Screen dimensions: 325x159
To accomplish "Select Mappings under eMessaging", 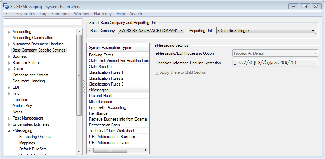I will point(27,143).
